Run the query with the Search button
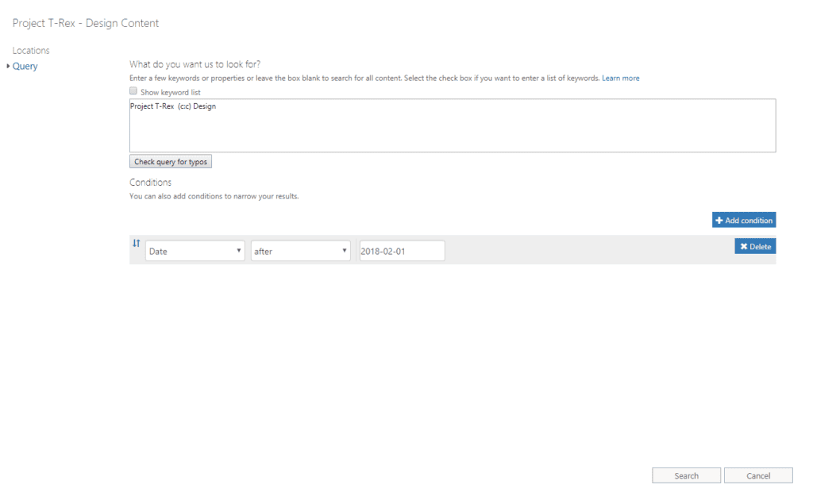The width and height of the screenshot is (813, 500). click(x=686, y=475)
